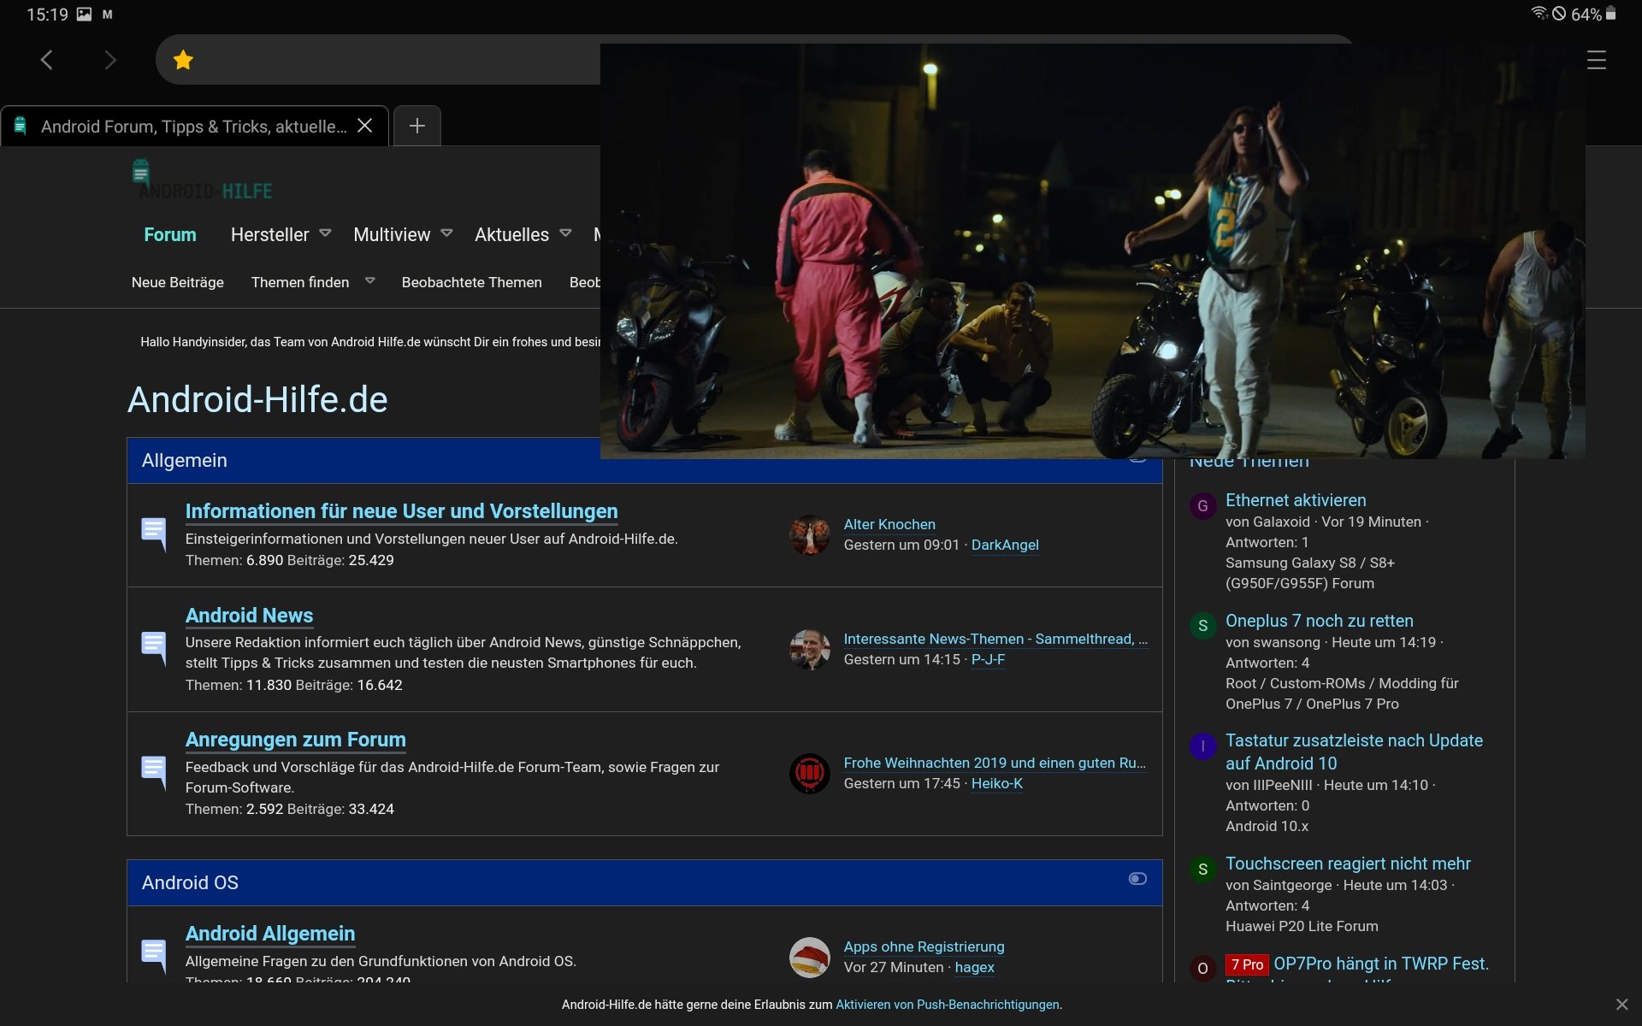
Task: Click Santa-hat avatar next to Apps ohne Registrierung
Action: point(809,957)
